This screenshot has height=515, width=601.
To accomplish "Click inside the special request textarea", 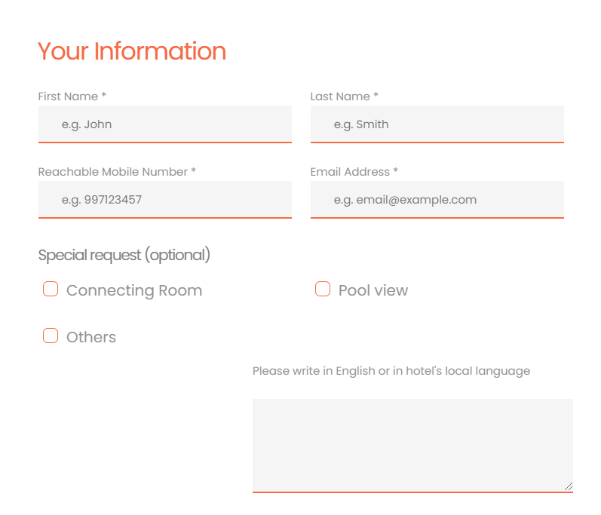I will click(x=412, y=446).
